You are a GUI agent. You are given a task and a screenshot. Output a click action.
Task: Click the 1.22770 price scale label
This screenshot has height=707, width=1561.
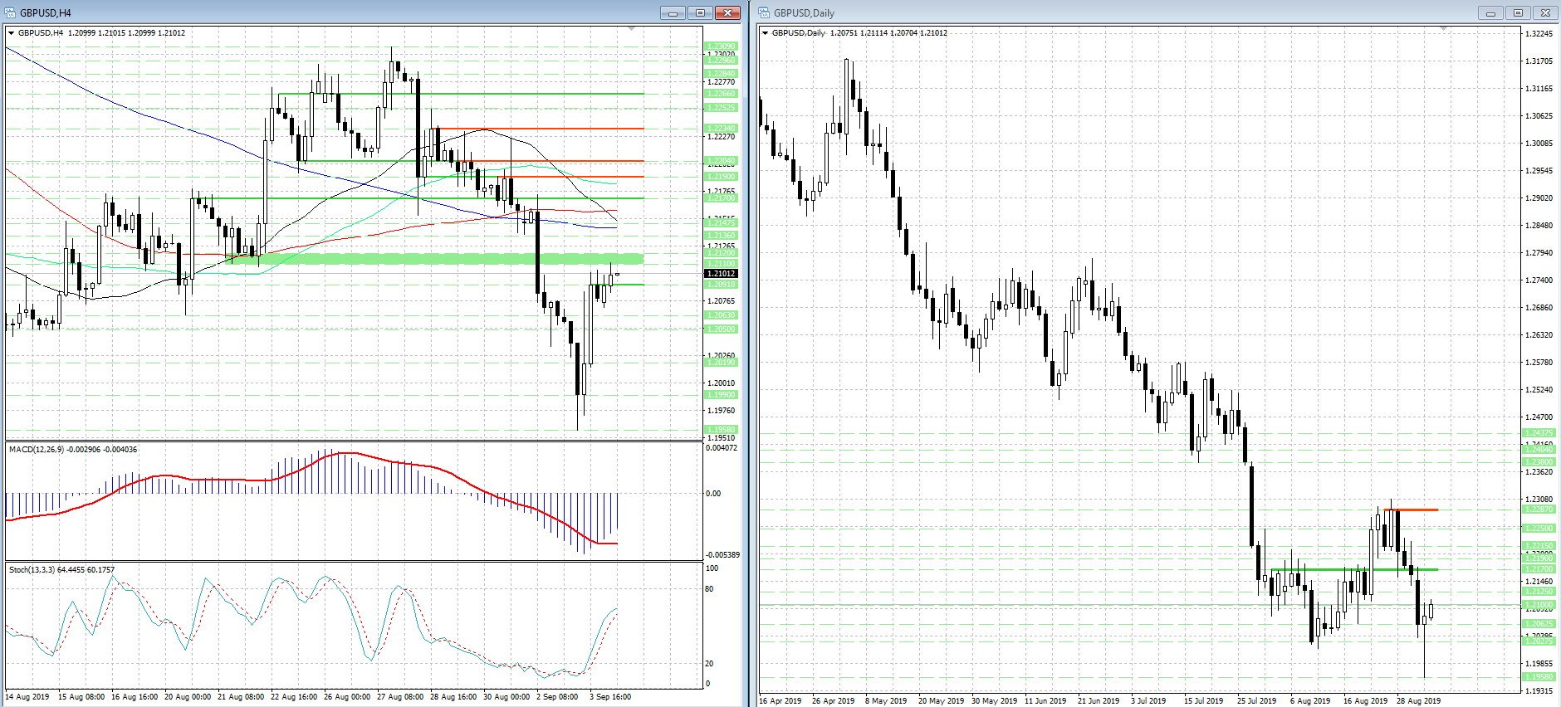721,82
